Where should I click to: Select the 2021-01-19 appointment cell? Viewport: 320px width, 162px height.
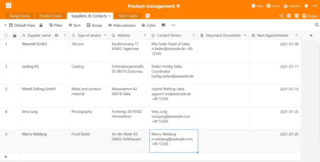click(275, 96)
